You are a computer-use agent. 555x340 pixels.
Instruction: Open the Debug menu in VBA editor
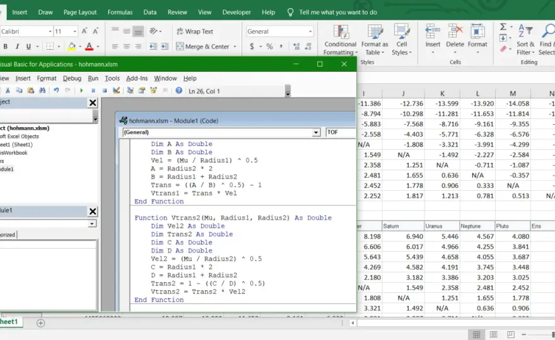[72, 78]
